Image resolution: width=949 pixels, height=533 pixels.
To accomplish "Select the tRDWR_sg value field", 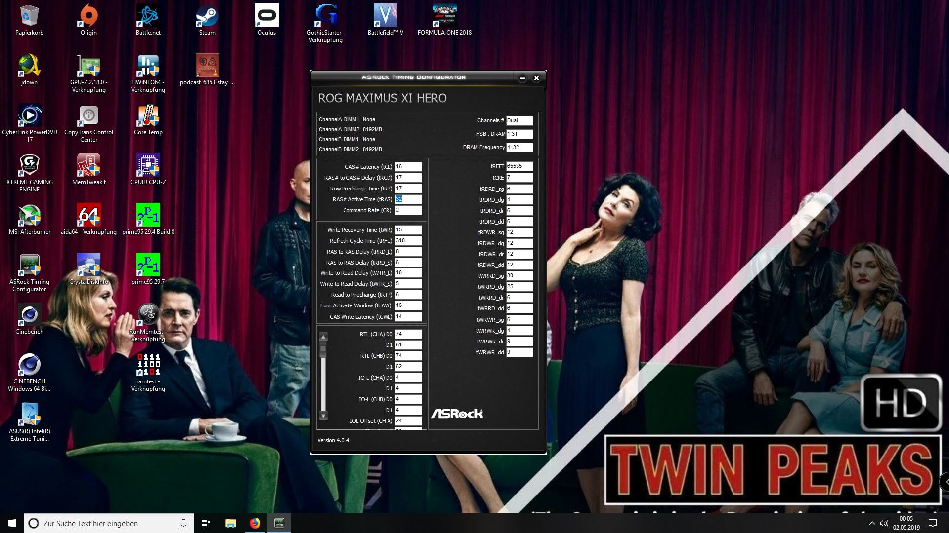I will point(519,232).
